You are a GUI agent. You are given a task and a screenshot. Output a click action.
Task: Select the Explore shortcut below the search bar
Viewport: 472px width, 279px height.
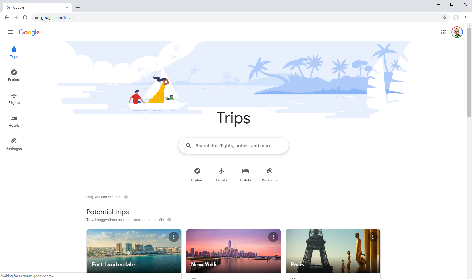pos(197,174)
